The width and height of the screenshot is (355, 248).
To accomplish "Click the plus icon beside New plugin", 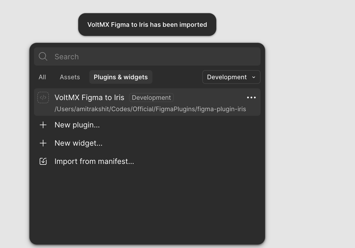I will [43, 125].
